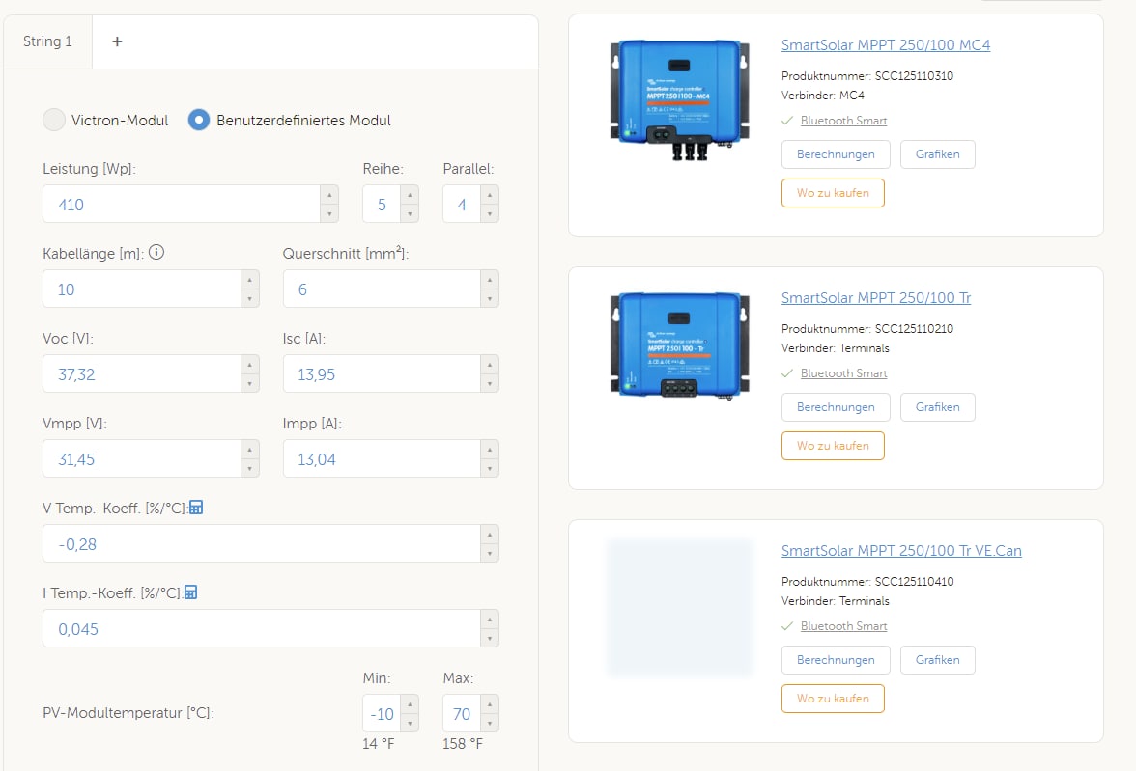Open the V Temp.-Koeff. calculator icon
The image size is (1136, 771).
tap(196, 508)
